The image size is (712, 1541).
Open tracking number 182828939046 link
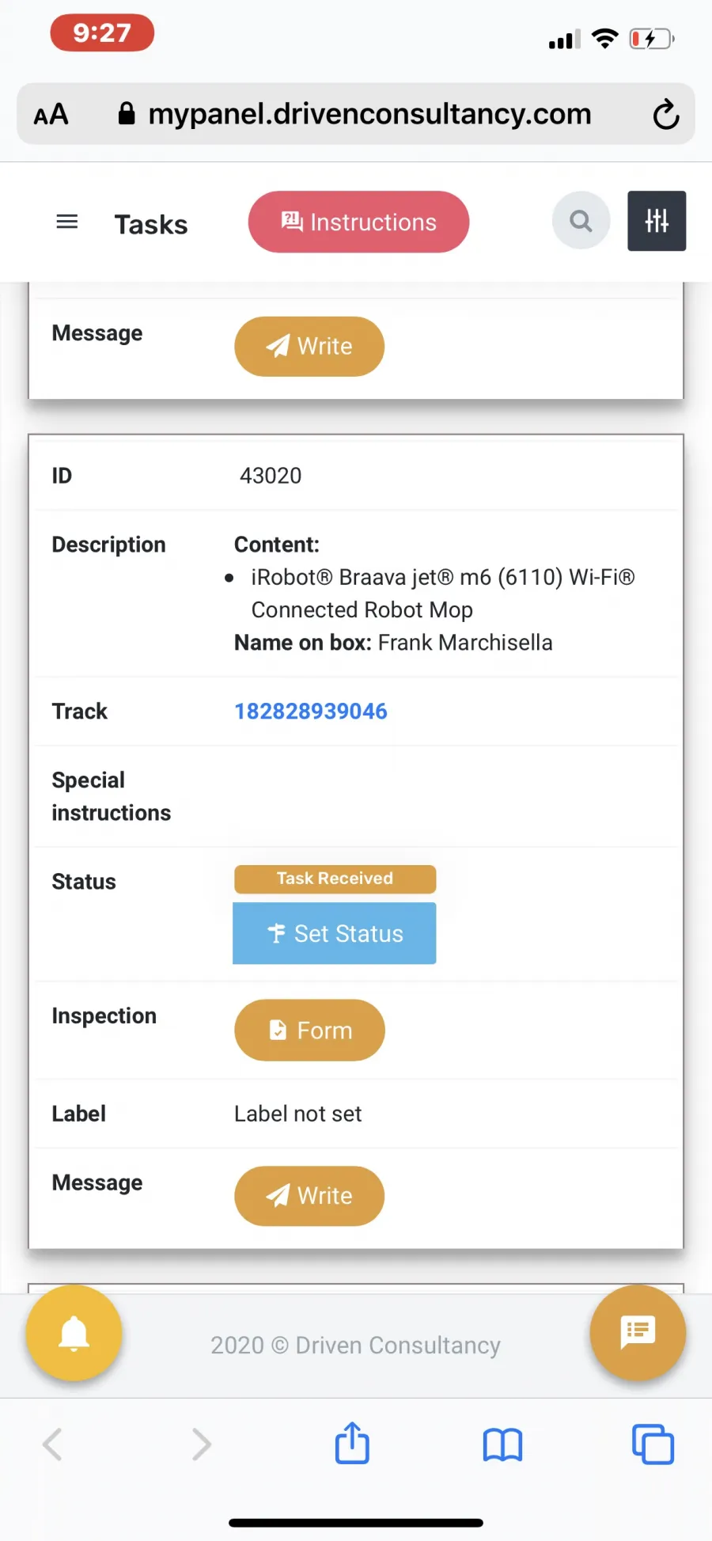[311, 711]
